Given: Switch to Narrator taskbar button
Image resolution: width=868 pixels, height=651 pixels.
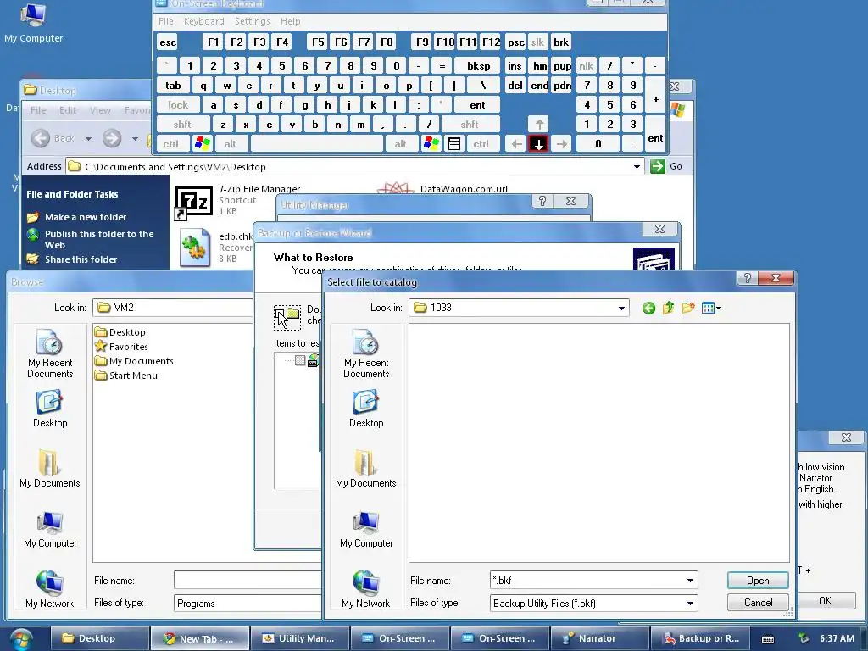Looking at the screenshot, I should point(599,638).
